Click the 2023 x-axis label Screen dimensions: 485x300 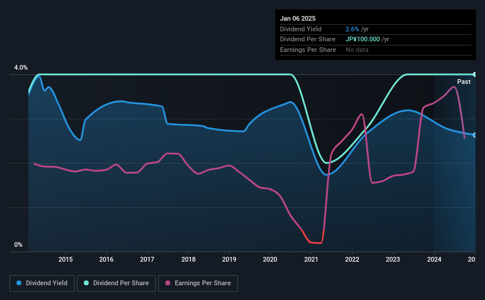pyautogui.click(x=393, y=259)
